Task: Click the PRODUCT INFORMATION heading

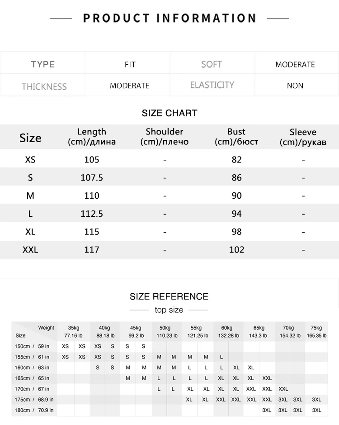Action: coord(169,18)
